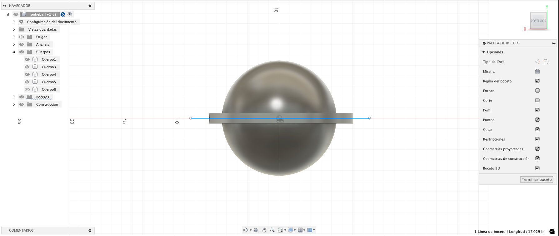Show Cuerpo8 using its eye icon
This screenshot has height=236, width=559.
click(x=27, y=89)
